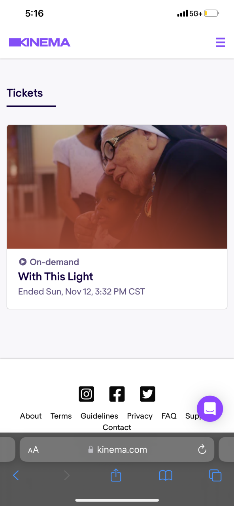
Task: Open the Terms footer link
Action: tap(61, 416)
